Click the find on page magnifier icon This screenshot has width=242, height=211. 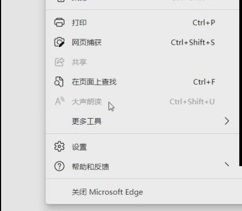coord(59,82)
